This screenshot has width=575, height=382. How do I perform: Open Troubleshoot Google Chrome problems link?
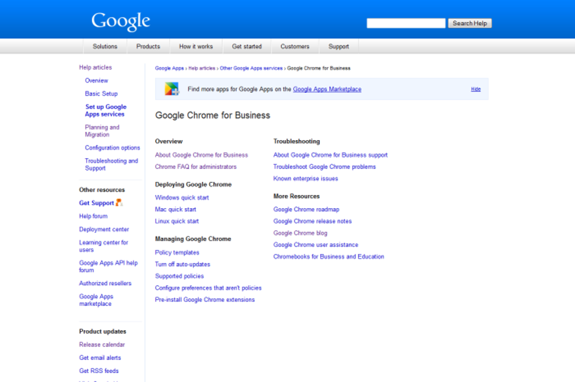325,167
